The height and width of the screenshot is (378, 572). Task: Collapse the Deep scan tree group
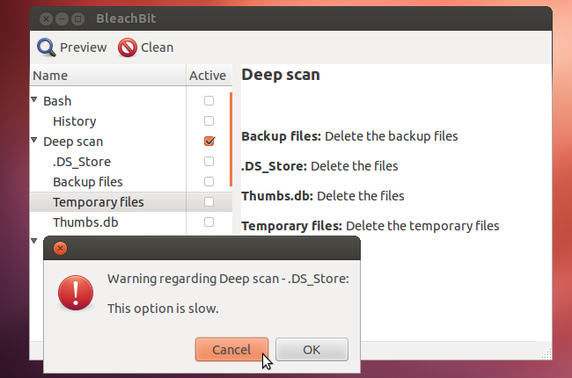(34, 140)
